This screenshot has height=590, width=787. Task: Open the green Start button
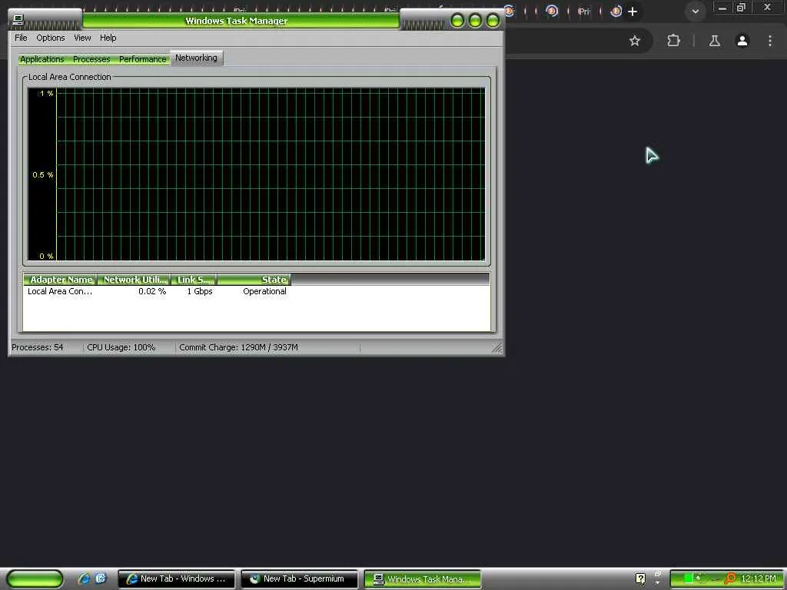click(35, 578)
